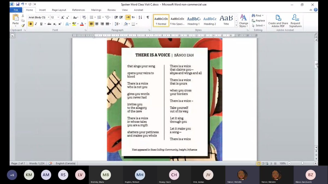This screenshot has width=328, height=184.
Task: Open the Change Styles dropdown
Action: point(243,21)
